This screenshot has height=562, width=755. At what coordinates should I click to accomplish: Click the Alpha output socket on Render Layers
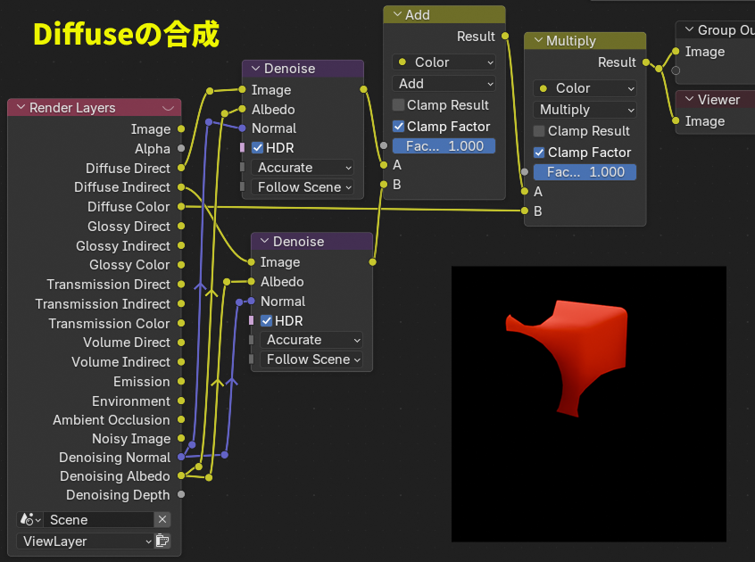click(181, 149)
